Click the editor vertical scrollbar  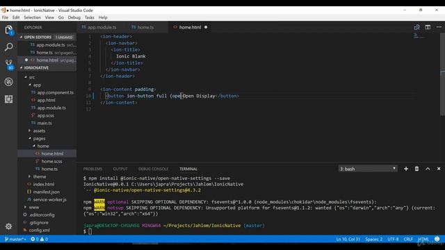pyautogui.click(x=442, y=74)
